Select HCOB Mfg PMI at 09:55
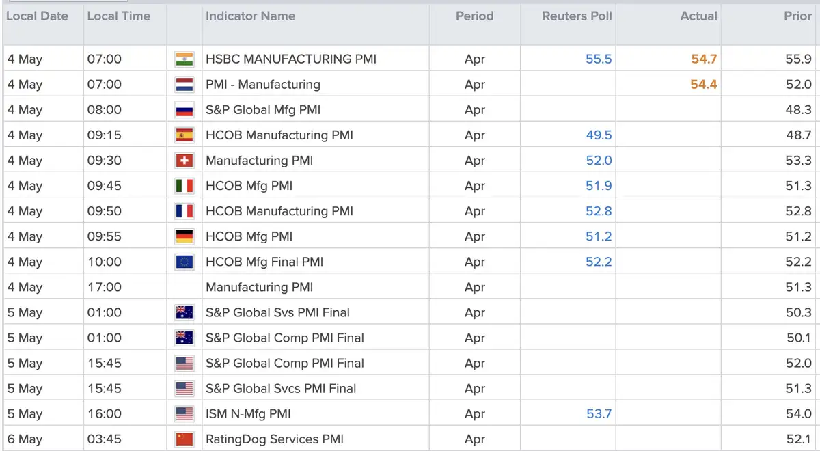 (249, 236)
